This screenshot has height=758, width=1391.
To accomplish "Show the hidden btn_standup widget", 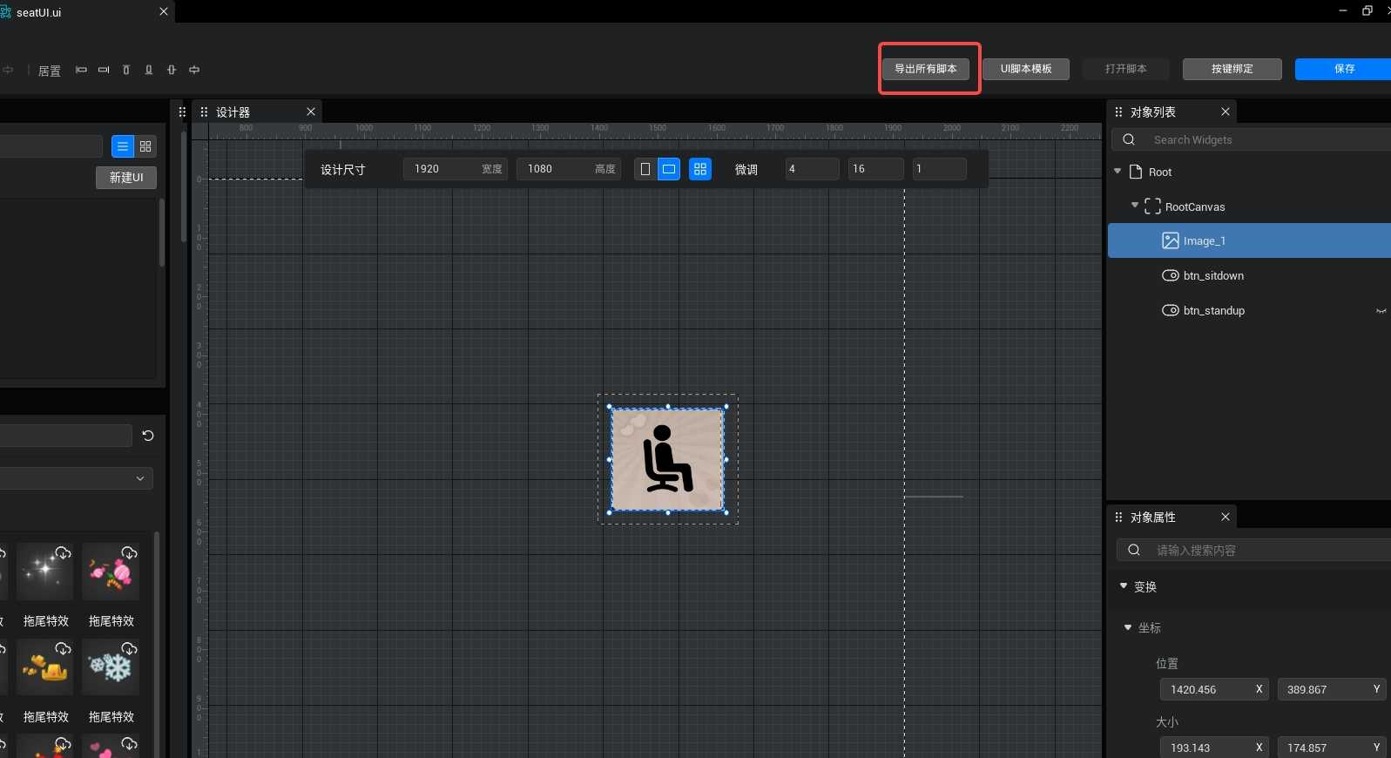I will coord(1381,311).
